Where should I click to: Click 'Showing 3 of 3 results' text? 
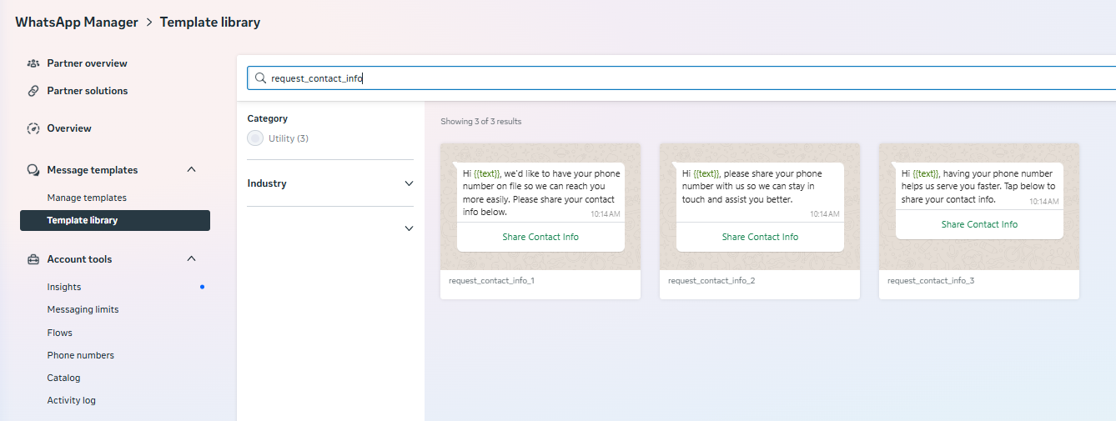click(x=481, y=122)
